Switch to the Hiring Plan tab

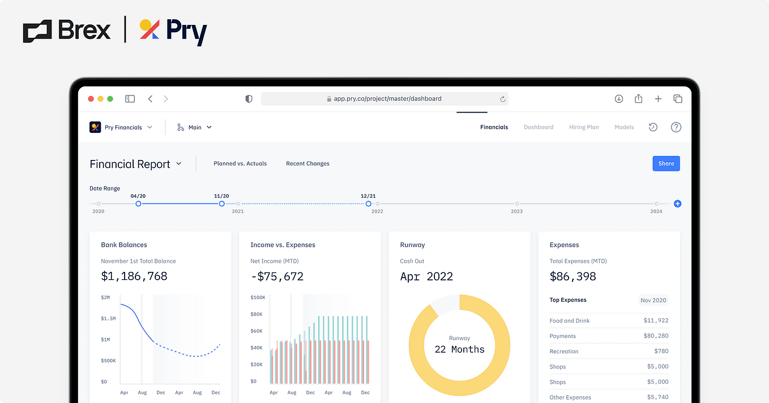point(584,127)
